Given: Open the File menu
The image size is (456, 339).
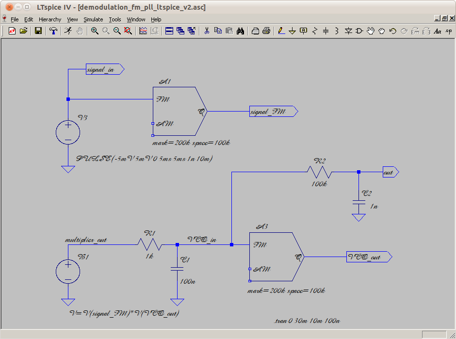Looking at the screenshot, I should 15,19.
